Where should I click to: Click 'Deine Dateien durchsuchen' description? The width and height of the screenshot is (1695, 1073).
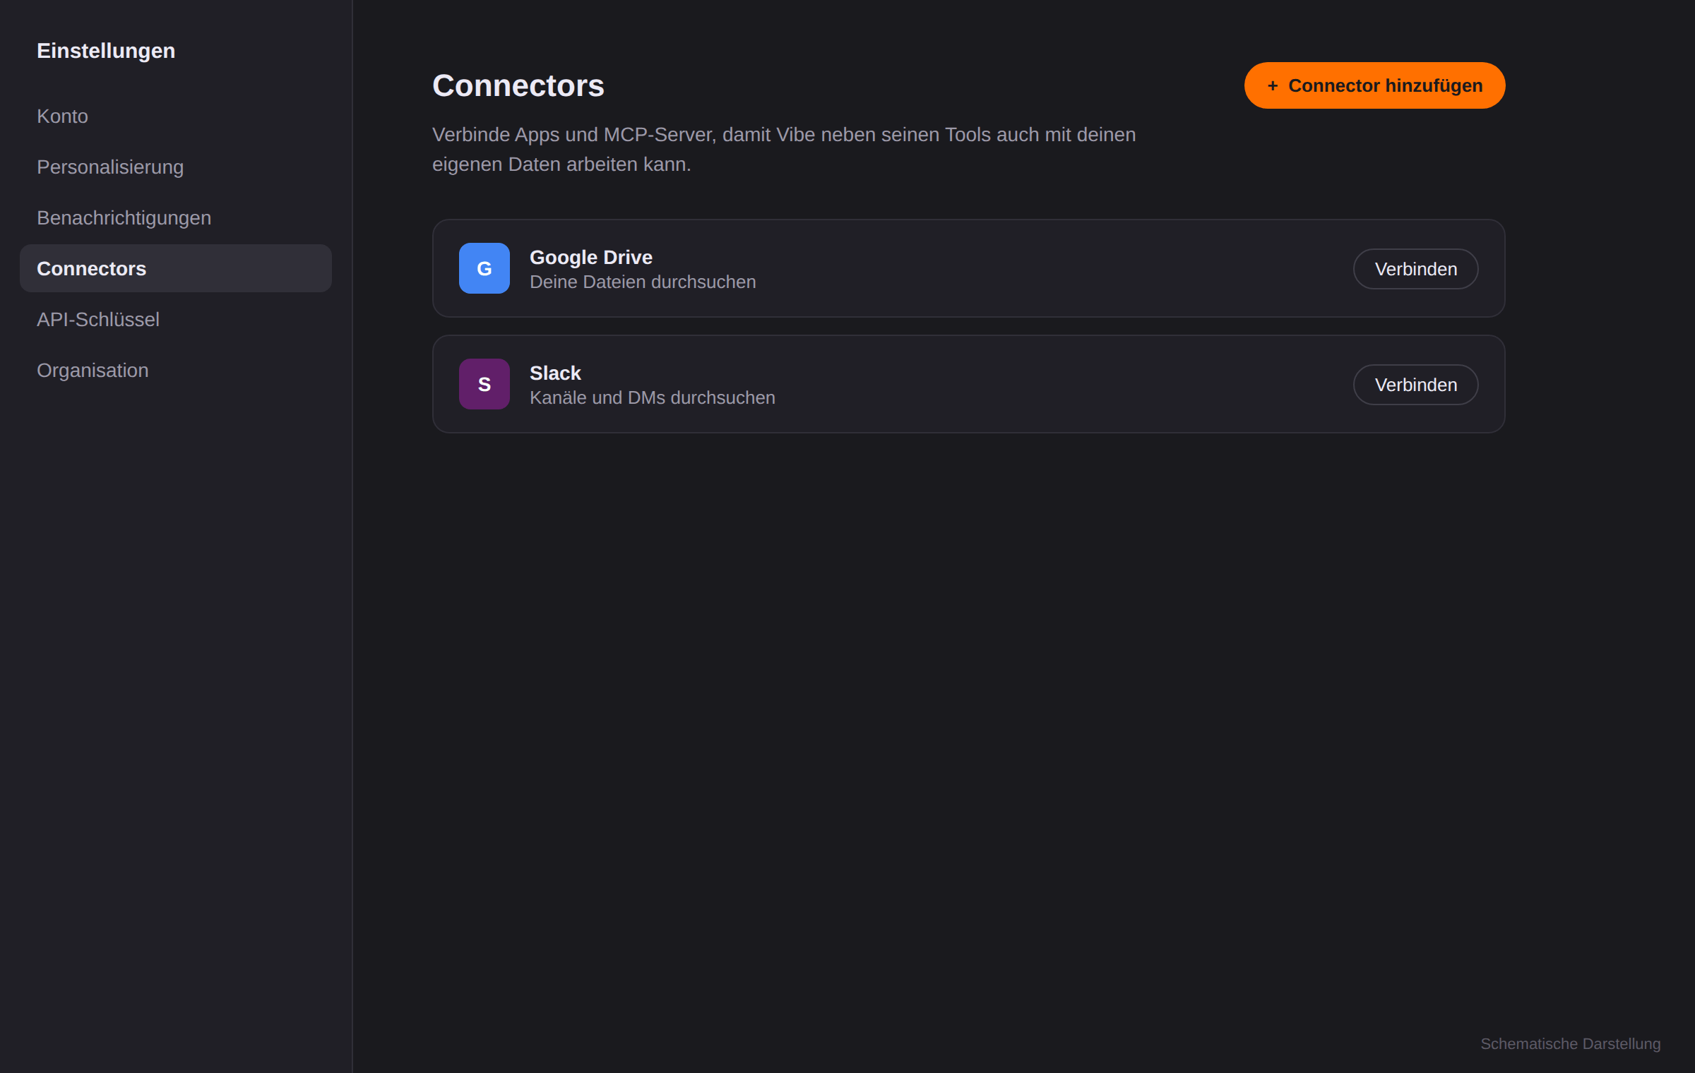tap(643, 282)
